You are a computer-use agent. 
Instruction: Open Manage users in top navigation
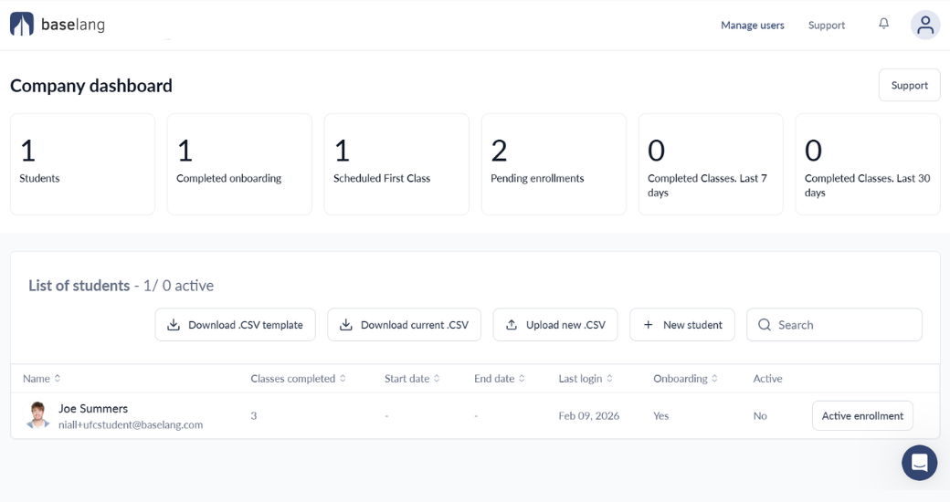coord(753,26)
